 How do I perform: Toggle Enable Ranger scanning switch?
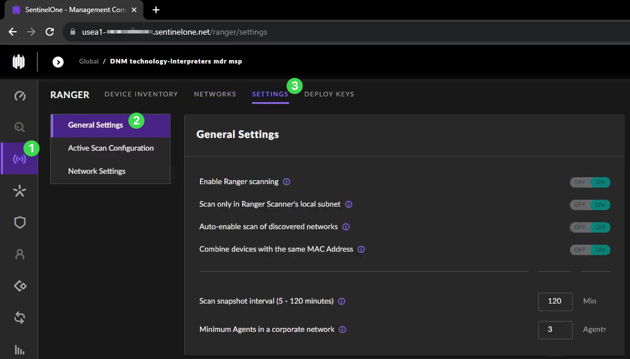(590, 182)
